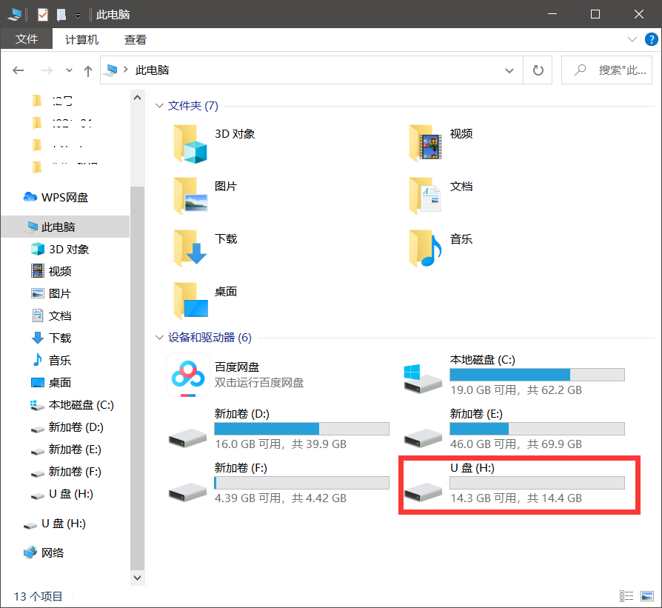Click the up-directory arrow button
Viewport: 662px width, 608px height.
tap(88, 70)
